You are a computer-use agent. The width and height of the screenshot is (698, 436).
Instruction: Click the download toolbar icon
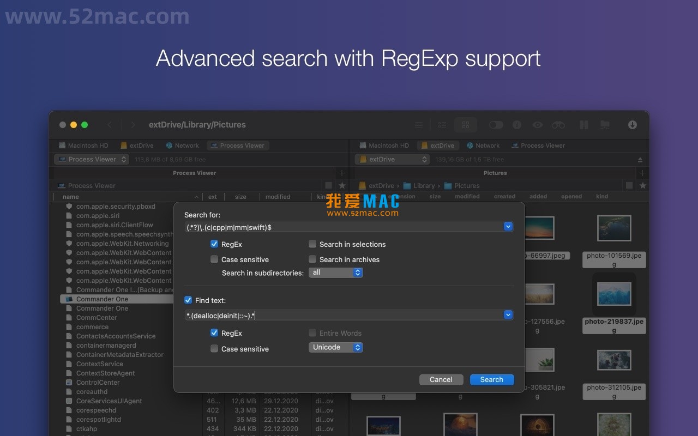coord(632,125)
